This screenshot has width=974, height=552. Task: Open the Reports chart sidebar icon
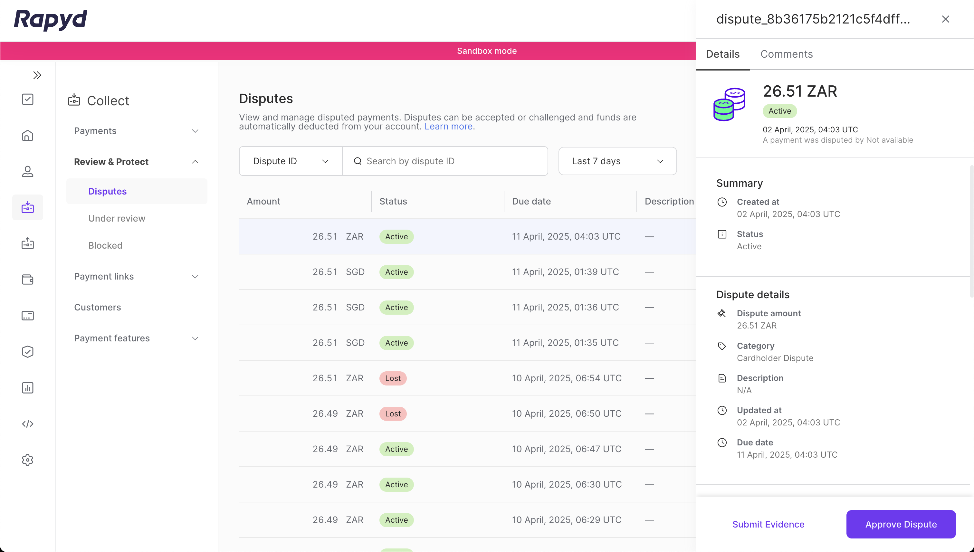tap(27, 387)
